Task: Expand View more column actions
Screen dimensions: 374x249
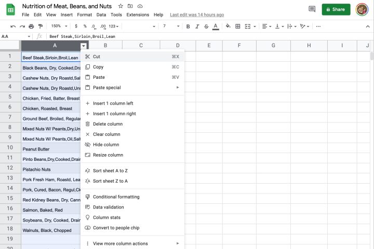Action: (x=132, y=243)
